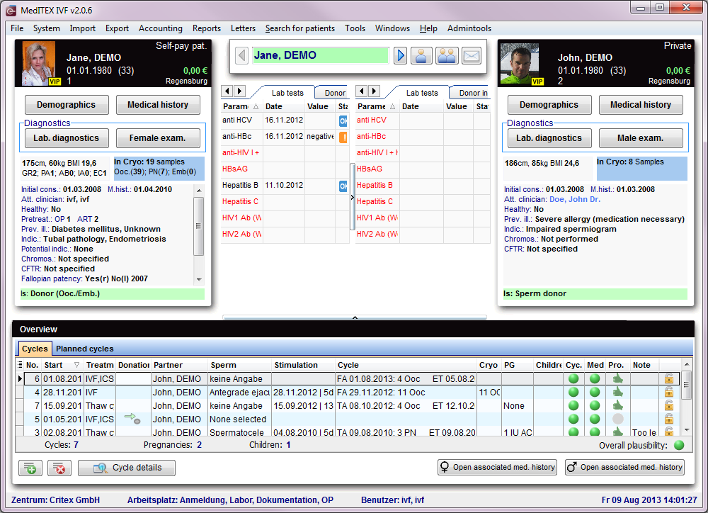
Task: Delete cycle with red X icon
Action: coord(59,468)
